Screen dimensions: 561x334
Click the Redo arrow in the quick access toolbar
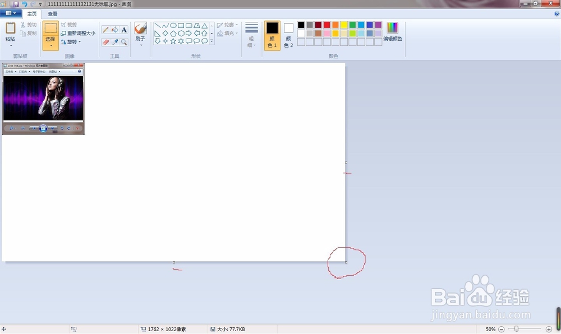[33, 4]
